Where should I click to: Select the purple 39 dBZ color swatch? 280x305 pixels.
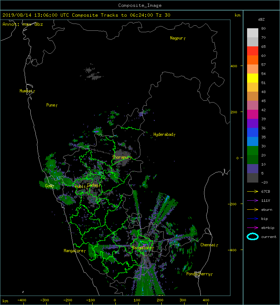[x=253, y=123]
